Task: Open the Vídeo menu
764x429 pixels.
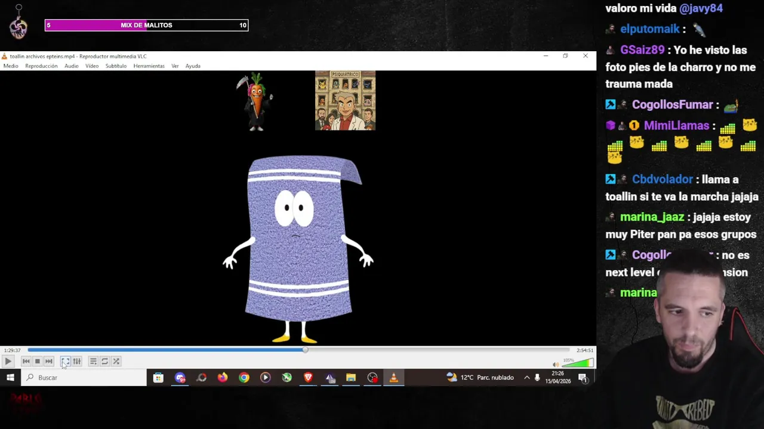Action: pos(92,66)
